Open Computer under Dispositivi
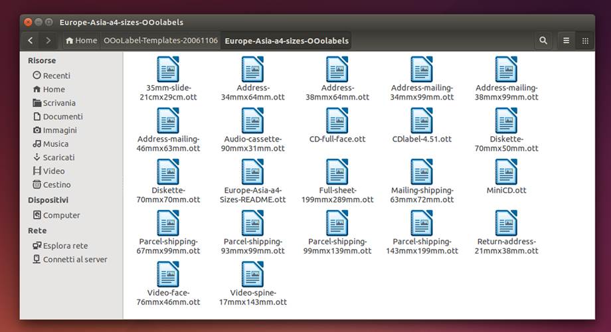This screenshot has height=332, width=611. [x=56, y=215]
